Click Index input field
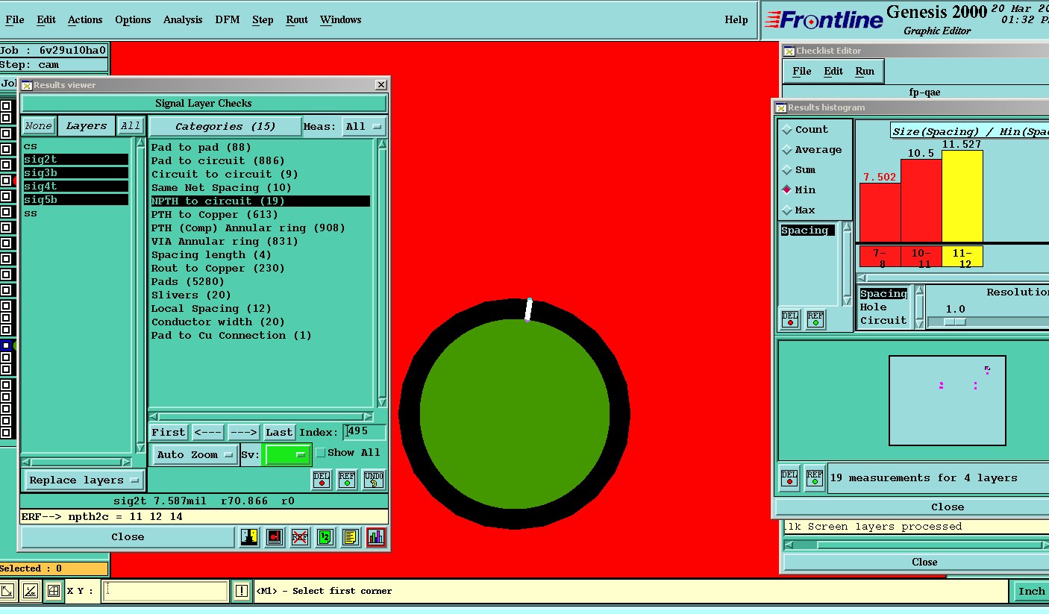Image resolution: width=1049 pixels, height=614 pixels. pyautogui.click(x=365, y=431)
